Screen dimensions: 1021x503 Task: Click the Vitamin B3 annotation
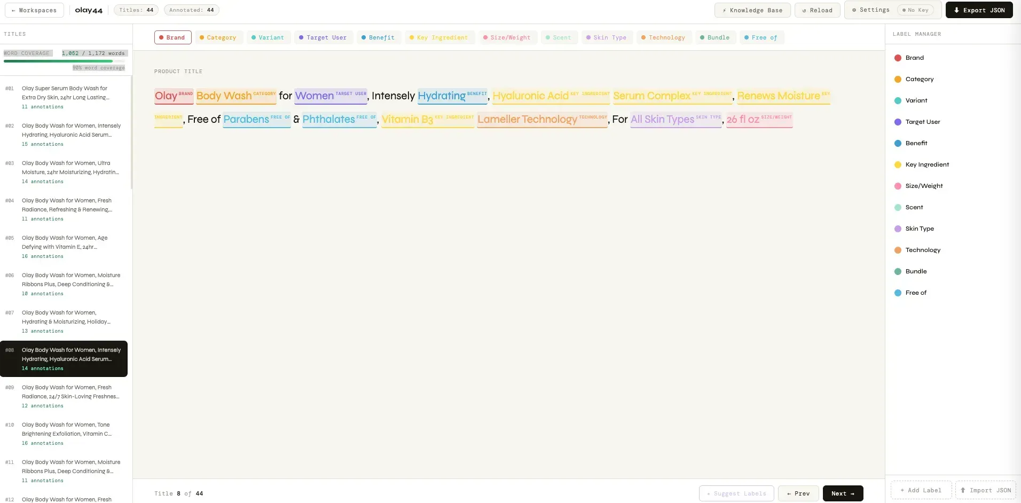[x=428, y=120]
